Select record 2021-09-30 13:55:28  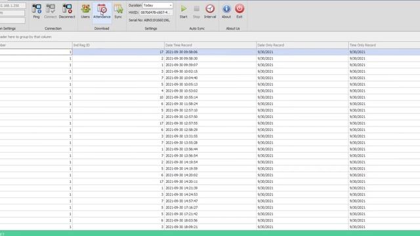click(x=210, y=143)
